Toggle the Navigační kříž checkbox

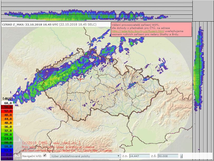[45, 155]
